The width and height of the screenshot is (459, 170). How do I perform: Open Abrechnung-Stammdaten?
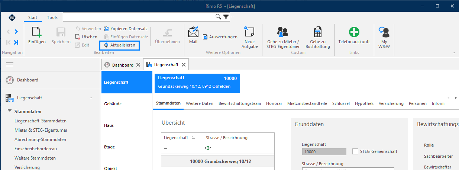point(40,139)
